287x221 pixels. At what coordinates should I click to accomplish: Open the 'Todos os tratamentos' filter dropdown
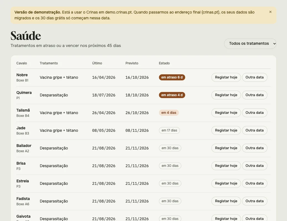point(250,44)
